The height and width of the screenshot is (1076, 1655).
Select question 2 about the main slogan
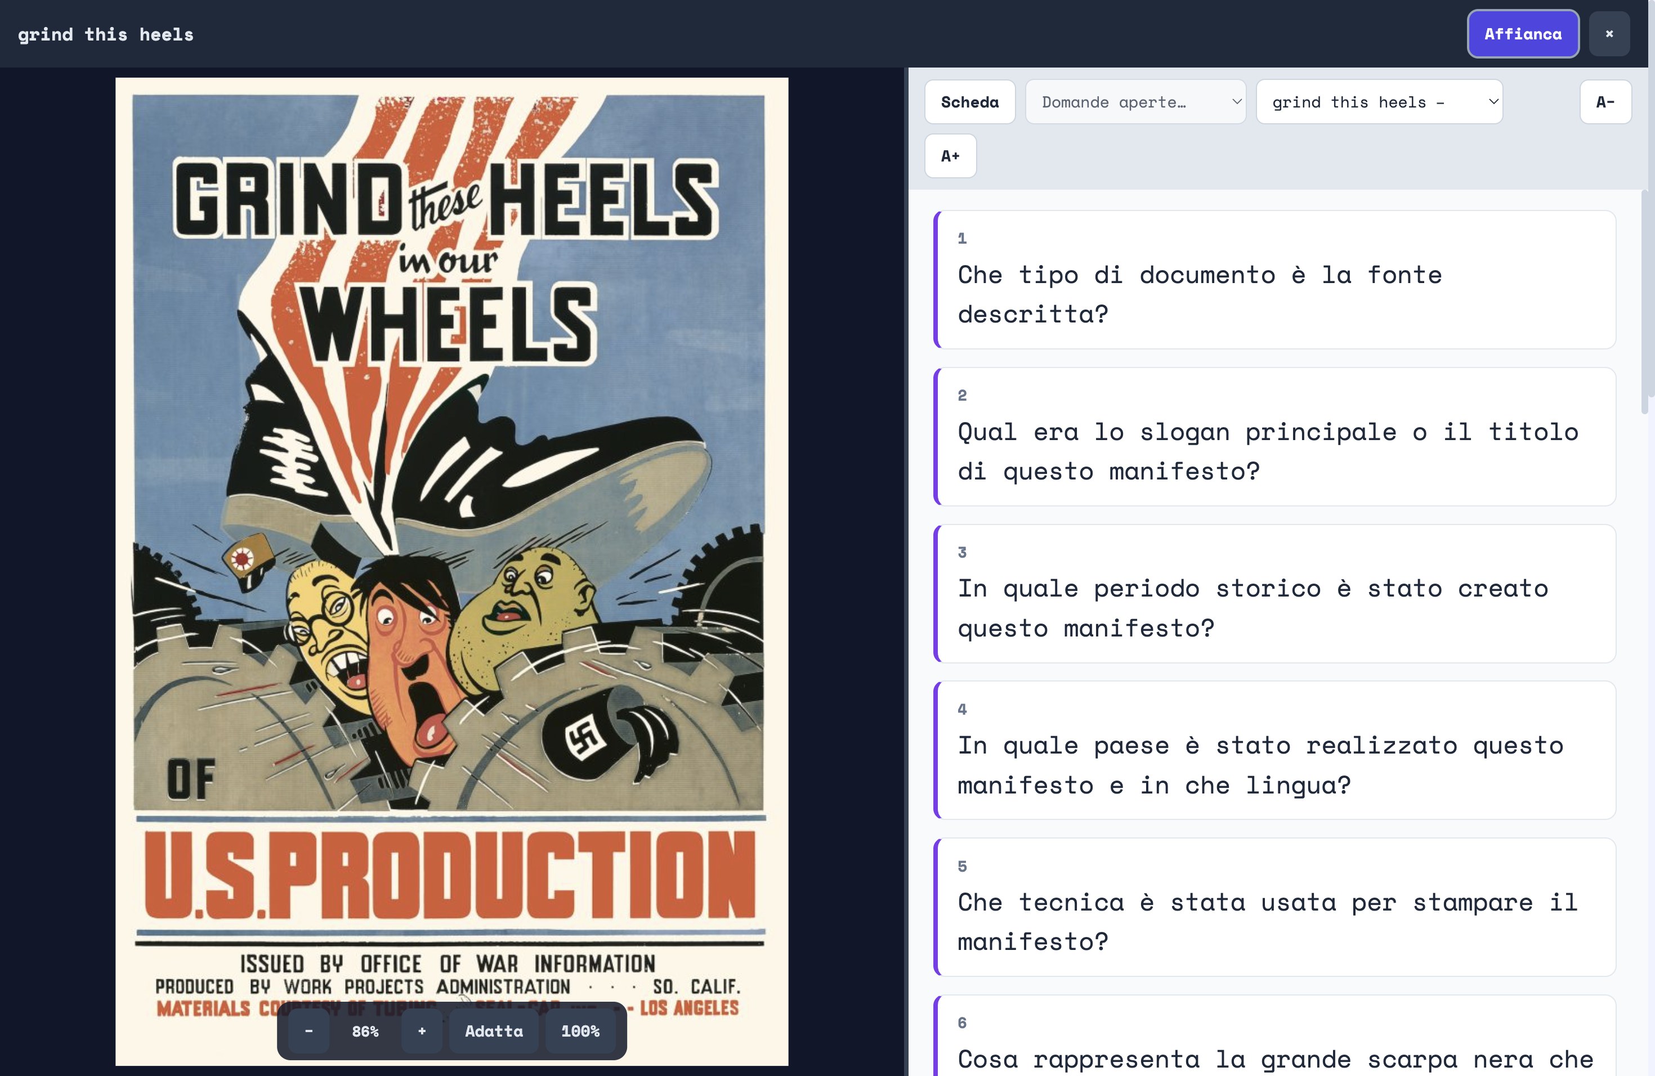(x=1274, y=437)
